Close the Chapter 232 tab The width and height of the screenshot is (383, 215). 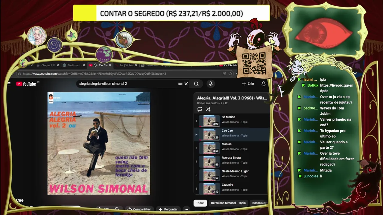click(x=58, y=65)
